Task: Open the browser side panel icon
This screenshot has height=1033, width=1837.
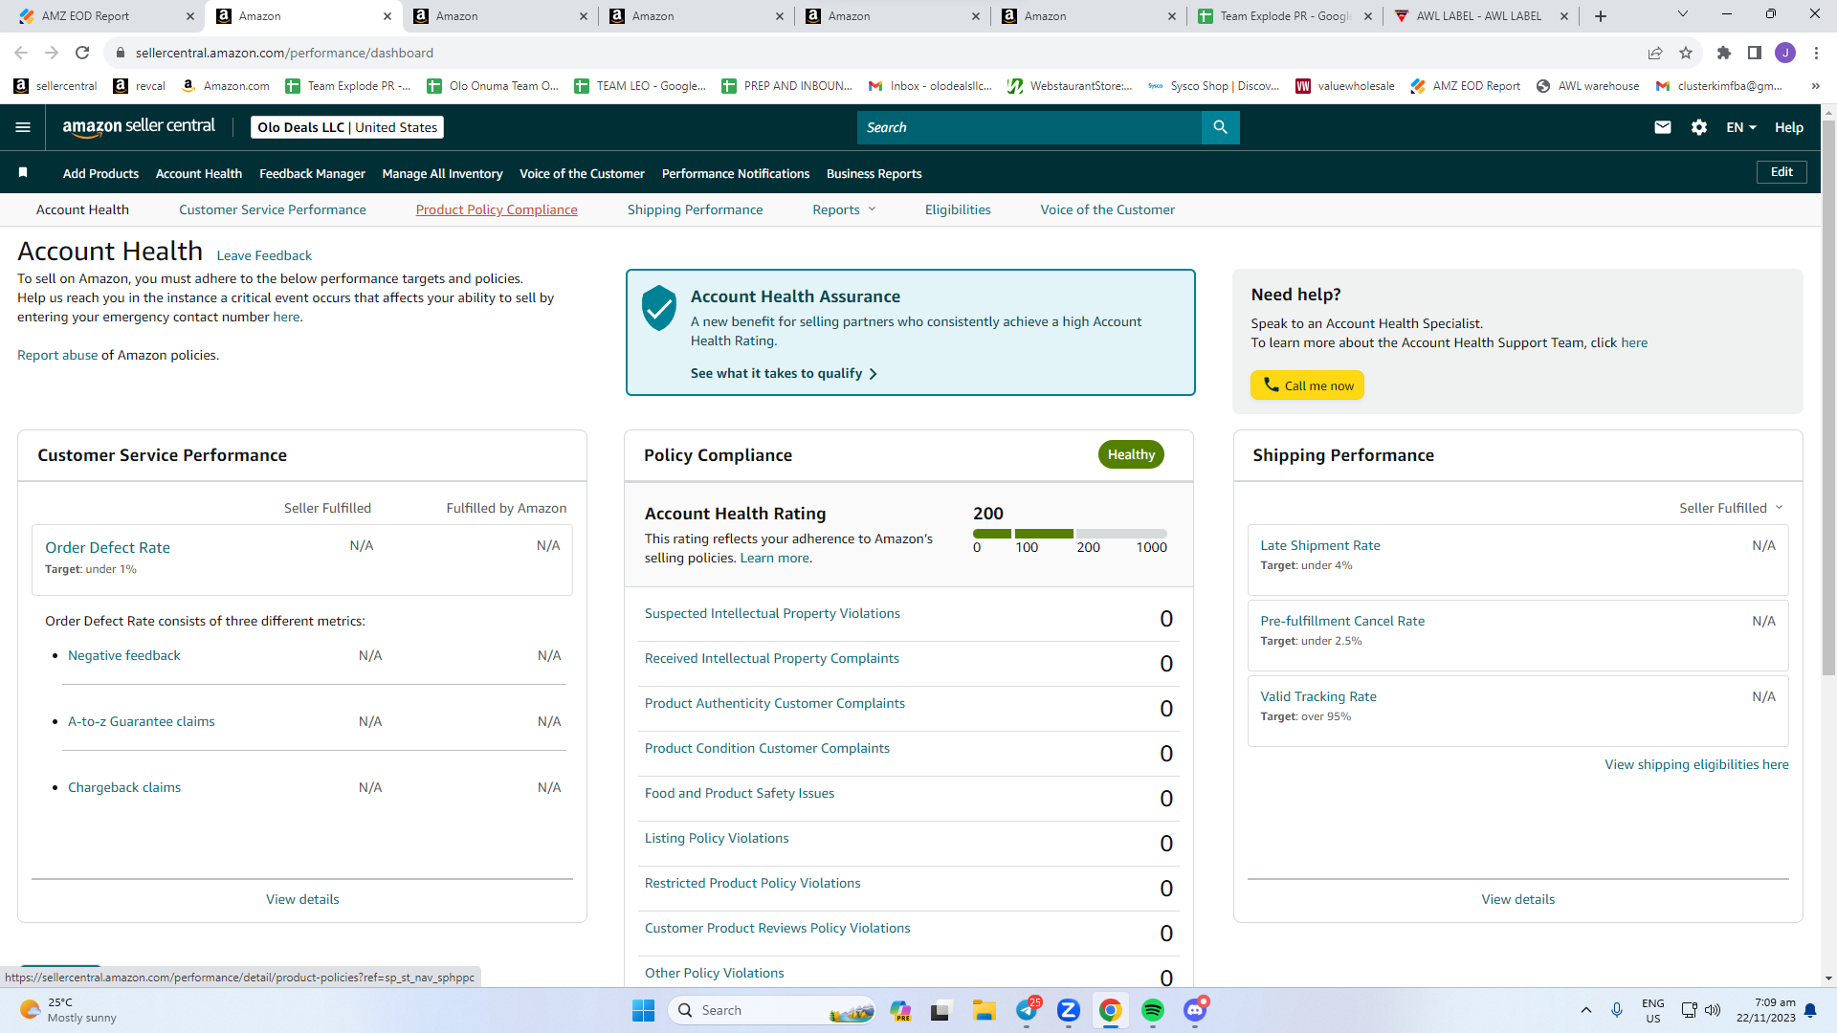Action: (1755, 53)
